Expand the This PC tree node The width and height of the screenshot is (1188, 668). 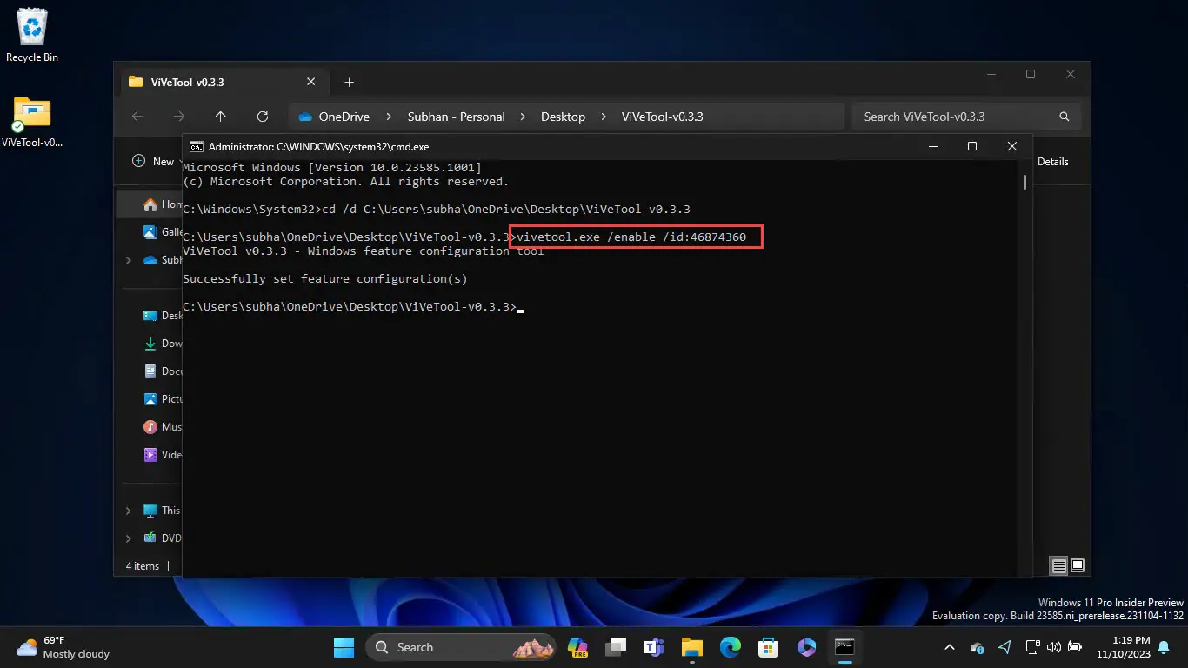click(129, 511)
